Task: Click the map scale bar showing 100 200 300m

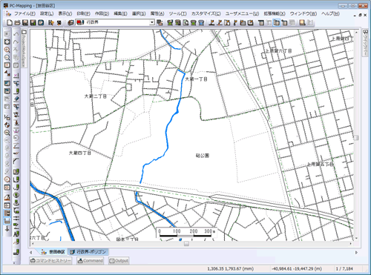Action: [186, 233]
